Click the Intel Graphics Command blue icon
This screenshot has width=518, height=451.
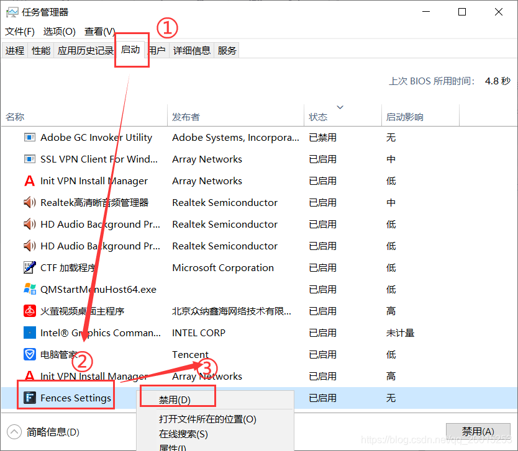(30, 333)
